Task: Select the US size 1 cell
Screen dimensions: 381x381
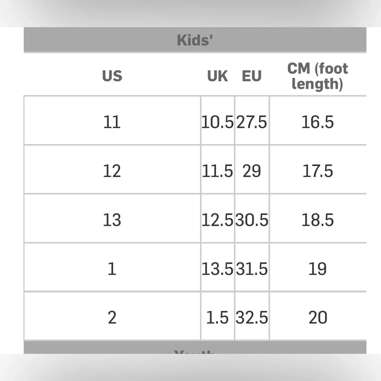Action: tap(112, 269)
